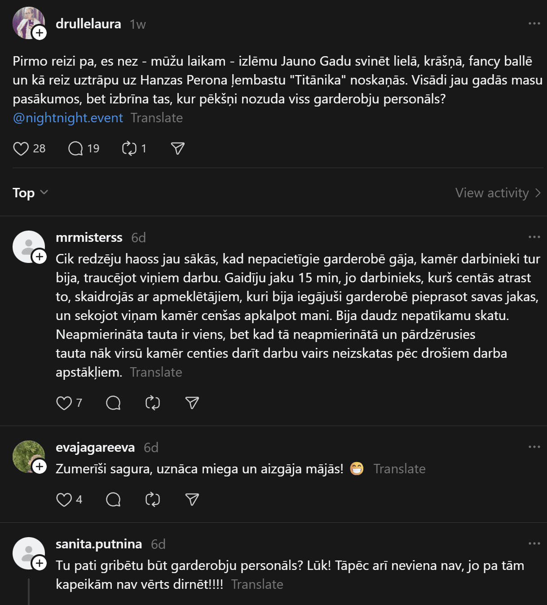Open the Top sort dropdown
The width and height of the screenshot is (547, 605).
coord(30,193)
